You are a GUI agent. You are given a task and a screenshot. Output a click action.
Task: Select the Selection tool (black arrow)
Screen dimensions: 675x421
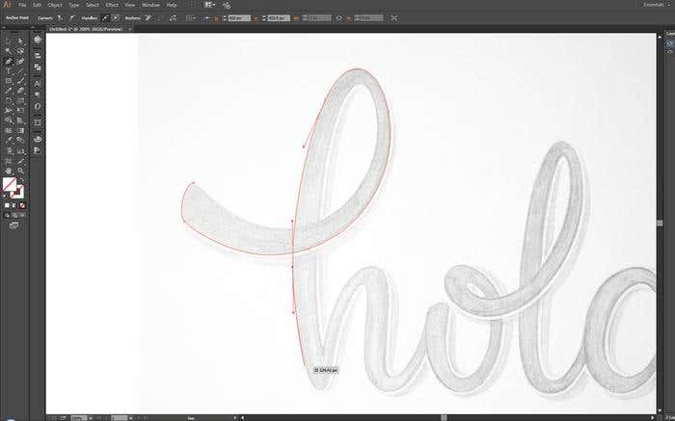tap(8, 41)
